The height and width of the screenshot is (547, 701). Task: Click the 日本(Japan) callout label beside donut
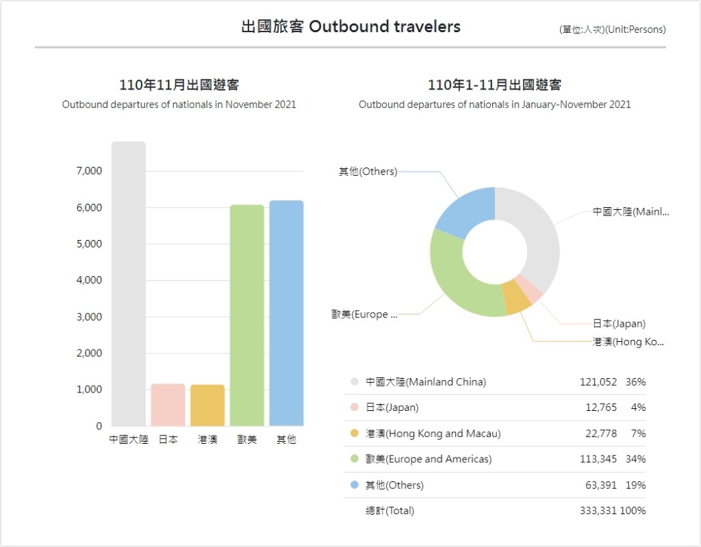click(x=619, y=323)
